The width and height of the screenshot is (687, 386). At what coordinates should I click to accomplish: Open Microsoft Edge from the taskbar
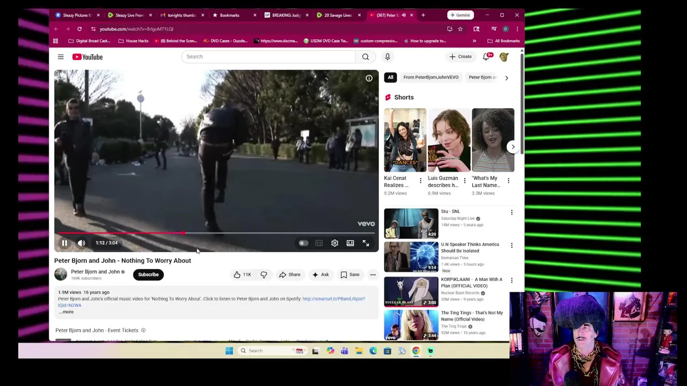tap(373, 351)
